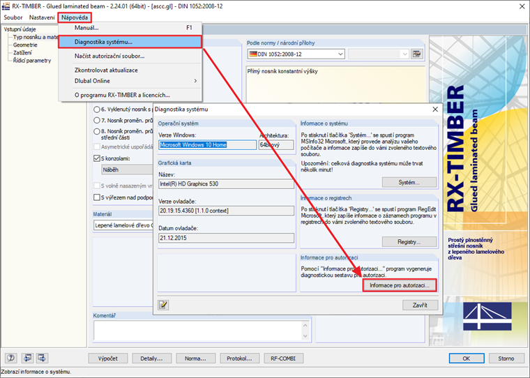
Task: Click the Datum ovladače field
Action: tap(226, 238)
